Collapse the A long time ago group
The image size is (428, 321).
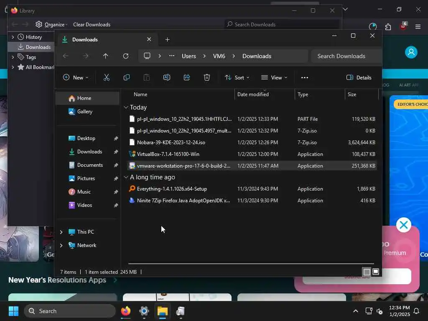[126, 177]
